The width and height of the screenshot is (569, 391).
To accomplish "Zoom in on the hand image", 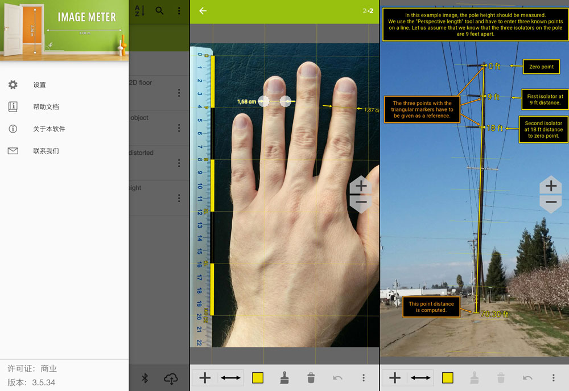I will pos(361,186).
